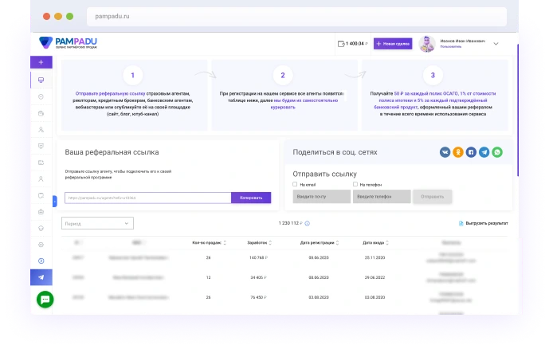Viewport: 549px width, 349px height.
Task: Check the "На email" checkbox
Action: [296, 184]
